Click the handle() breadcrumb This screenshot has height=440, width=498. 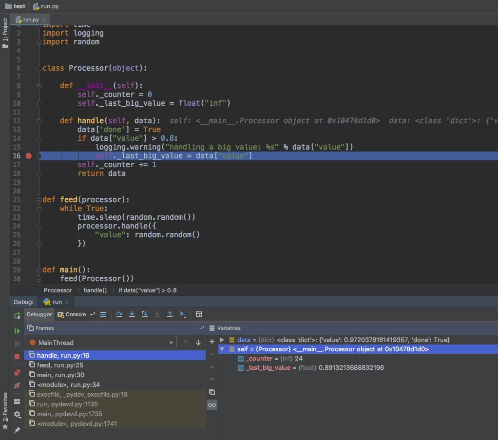coord(96,290)
